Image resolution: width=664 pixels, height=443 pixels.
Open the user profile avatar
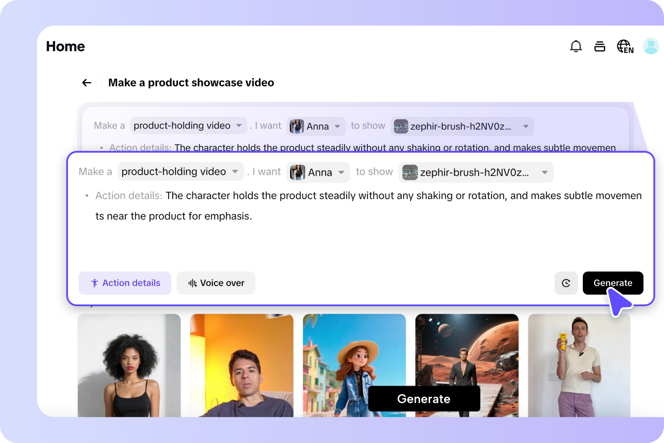click(651, 46)
